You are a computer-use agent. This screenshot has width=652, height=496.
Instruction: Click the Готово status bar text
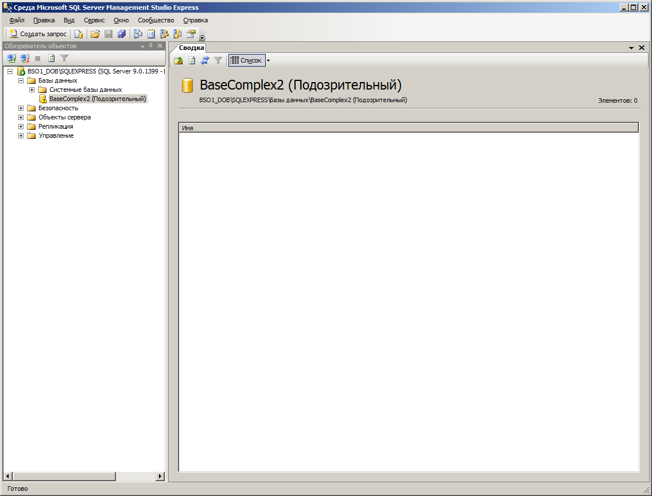pyautogui.click(x=17, y=489)
